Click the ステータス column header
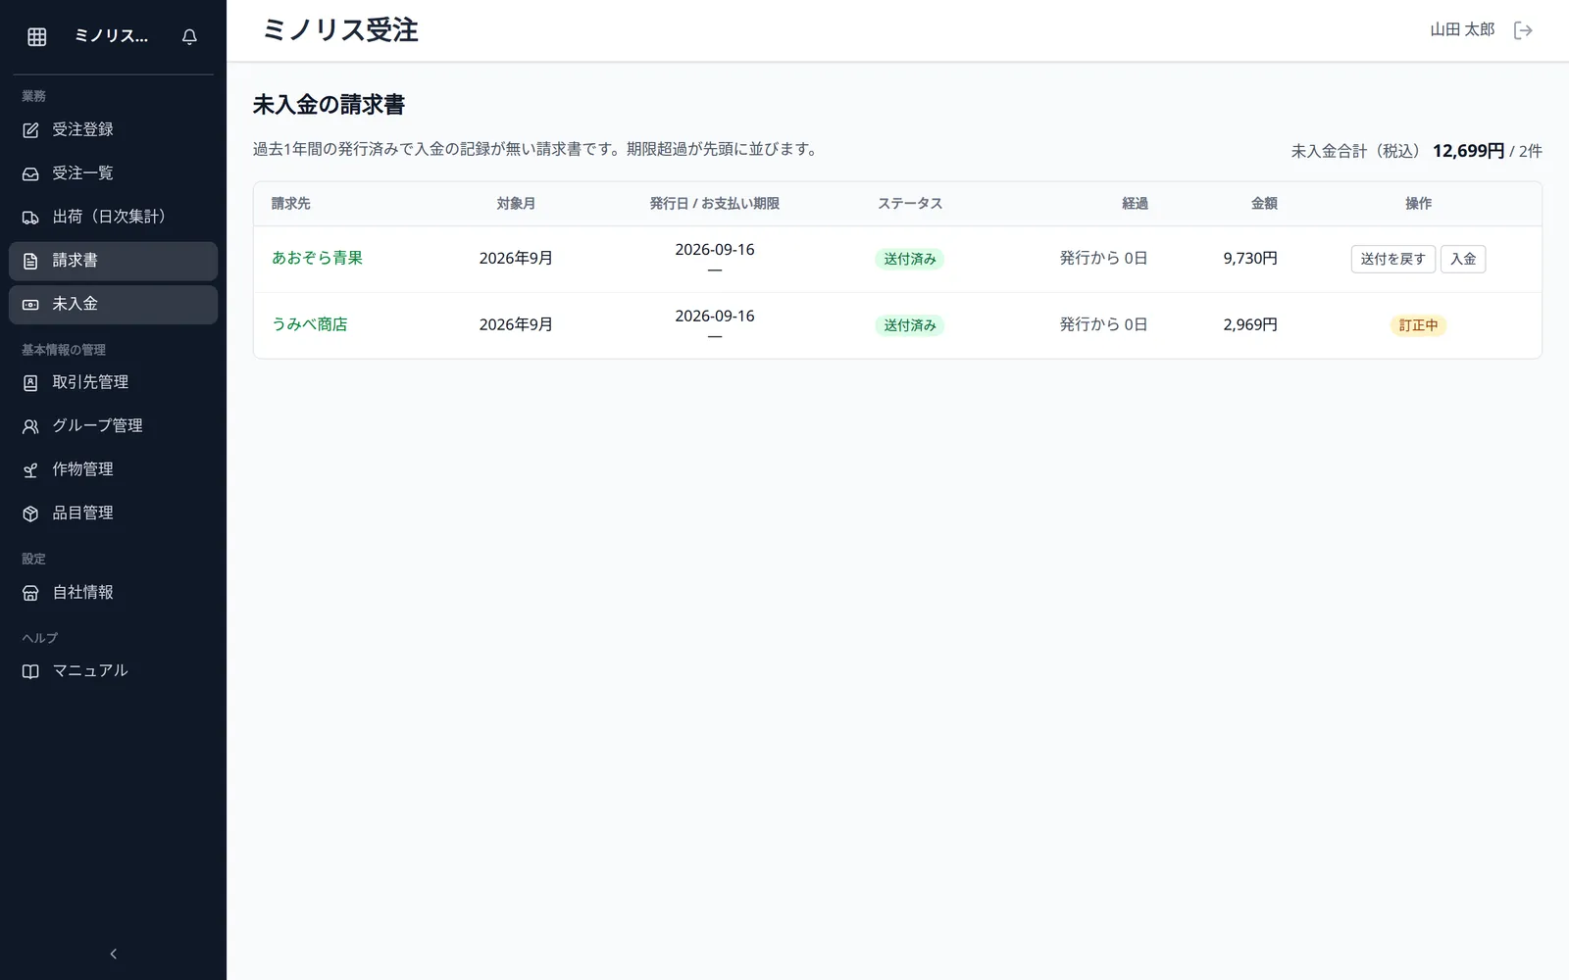The height and width of the screenshot is (980, 1569). (910, 204)
